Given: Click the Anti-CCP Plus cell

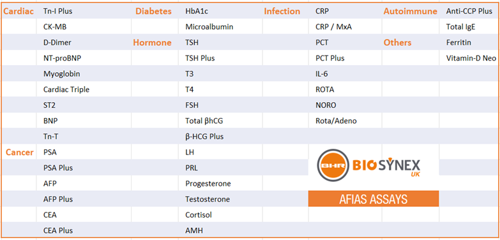Looking at the screenshot, I should pos(469,11).
